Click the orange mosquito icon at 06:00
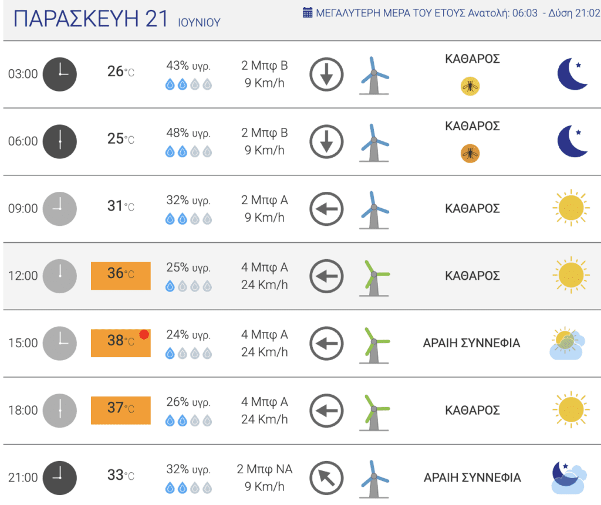The image size is (601, 505). pos(470,154)
